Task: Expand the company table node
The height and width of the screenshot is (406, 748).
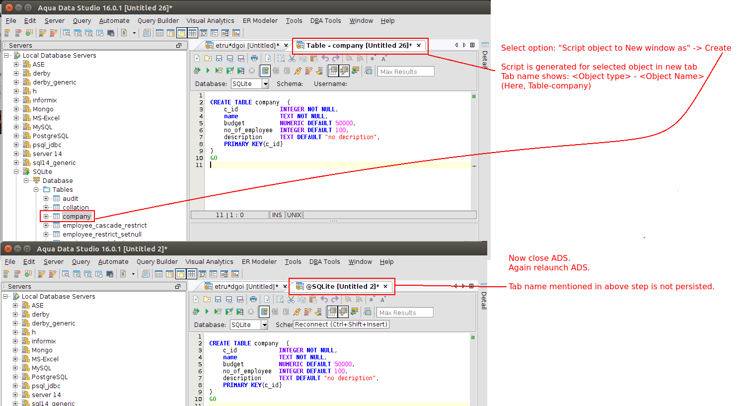Action: click(46, 217)
